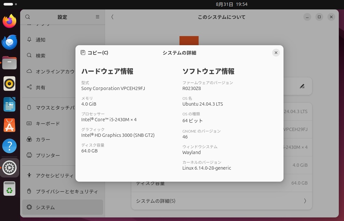Viewport: 344px width, 221px height.
Task: Click the 64.0 GB value in background window
Action: (299, 183)
